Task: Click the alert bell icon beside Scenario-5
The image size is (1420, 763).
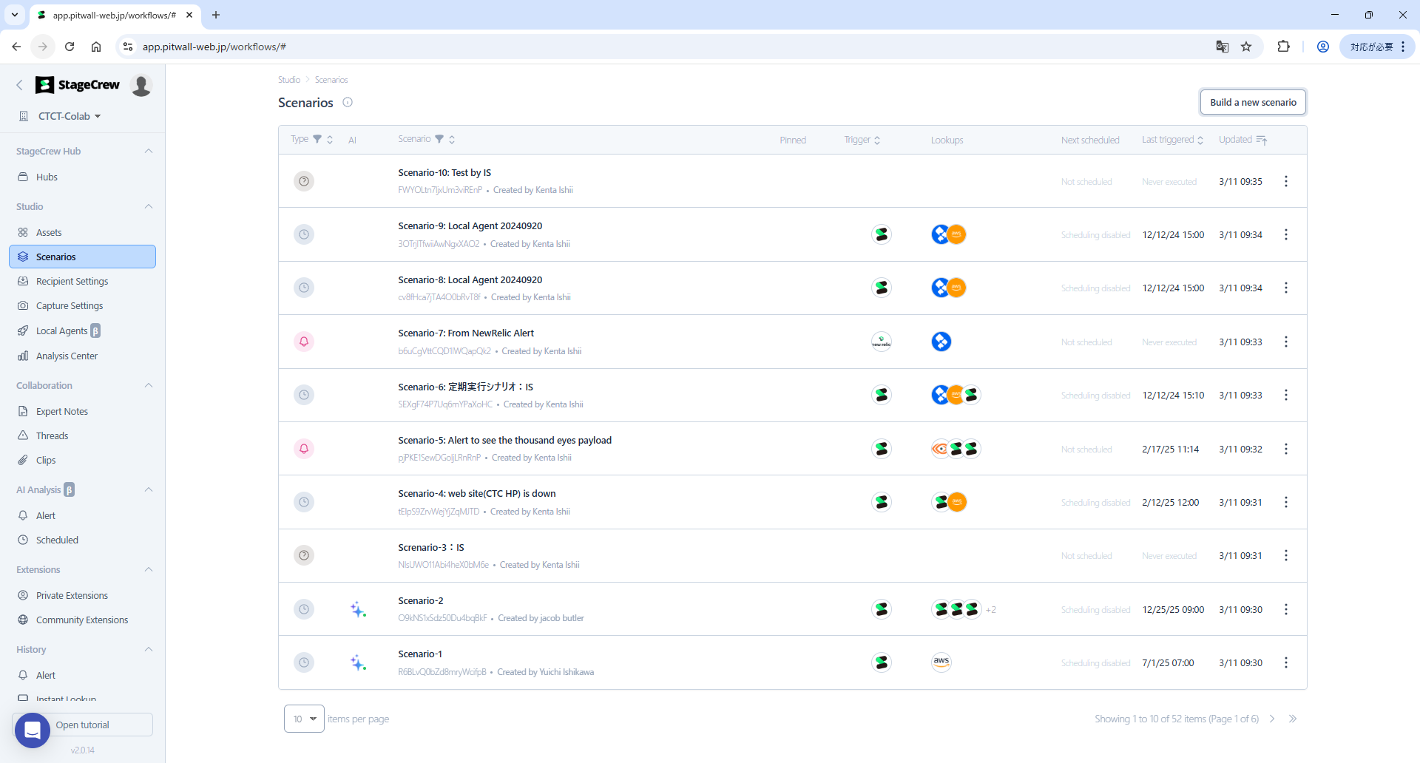Action: (304, 448)
